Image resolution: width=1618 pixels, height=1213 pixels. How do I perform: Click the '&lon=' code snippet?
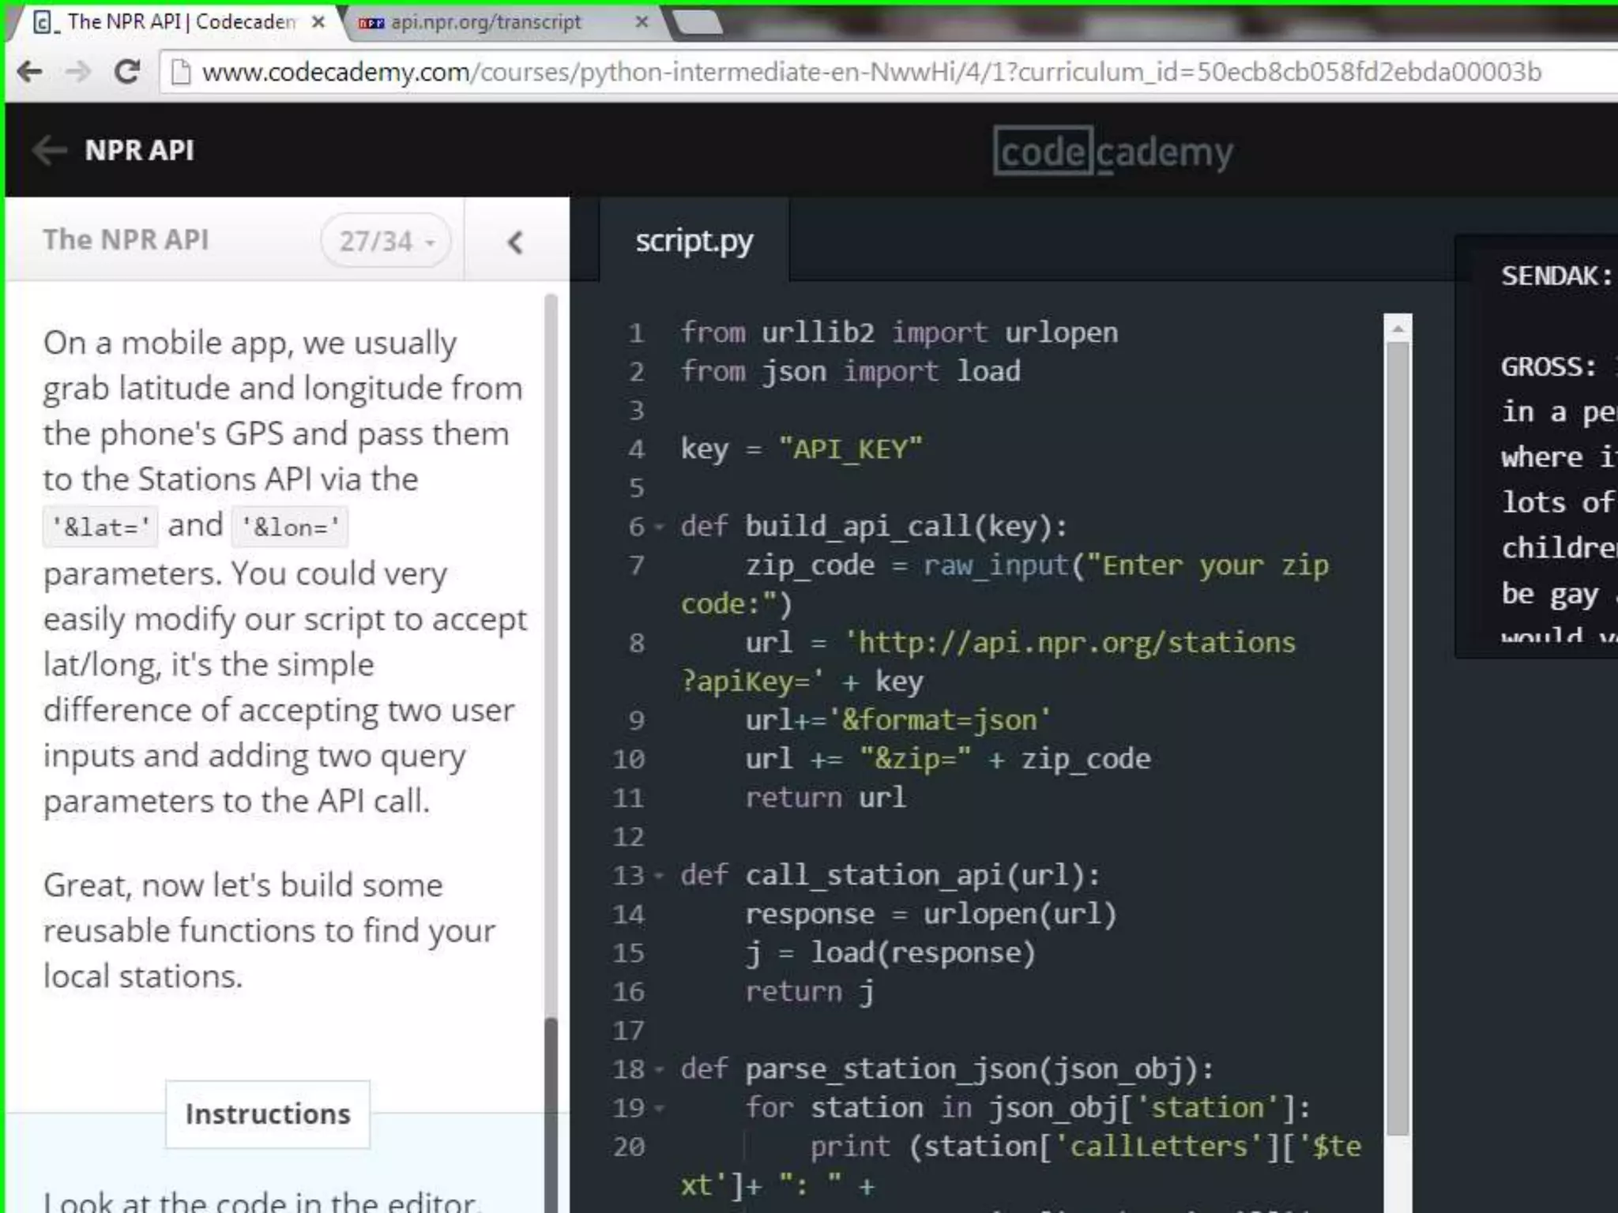(290, 527)
